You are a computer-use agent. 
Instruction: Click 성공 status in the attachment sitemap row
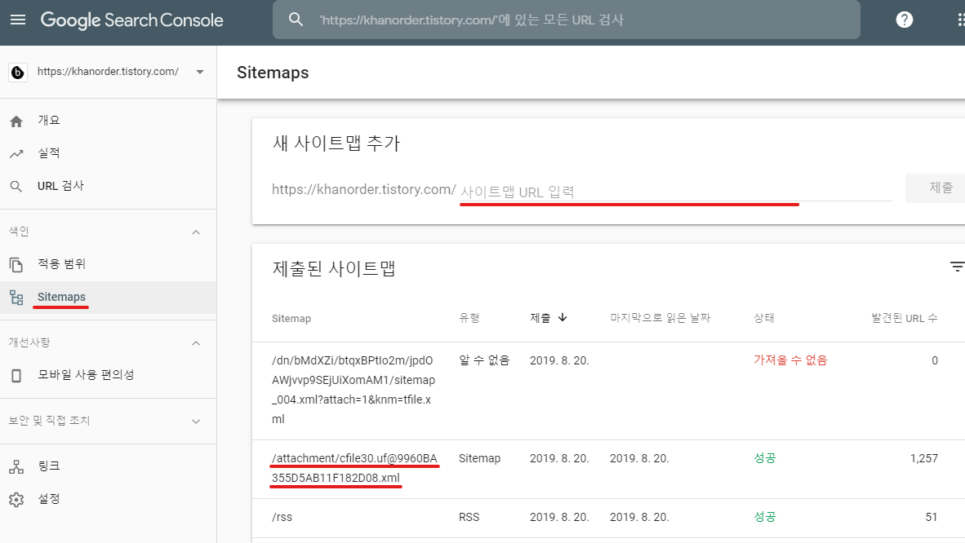(764, 458)
